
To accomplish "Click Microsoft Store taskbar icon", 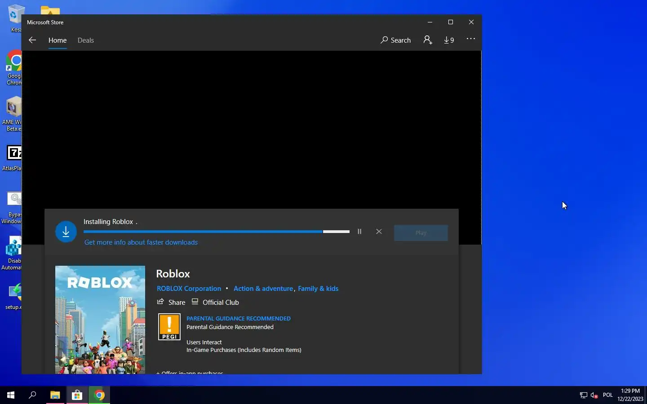I will tap(77, 395).
